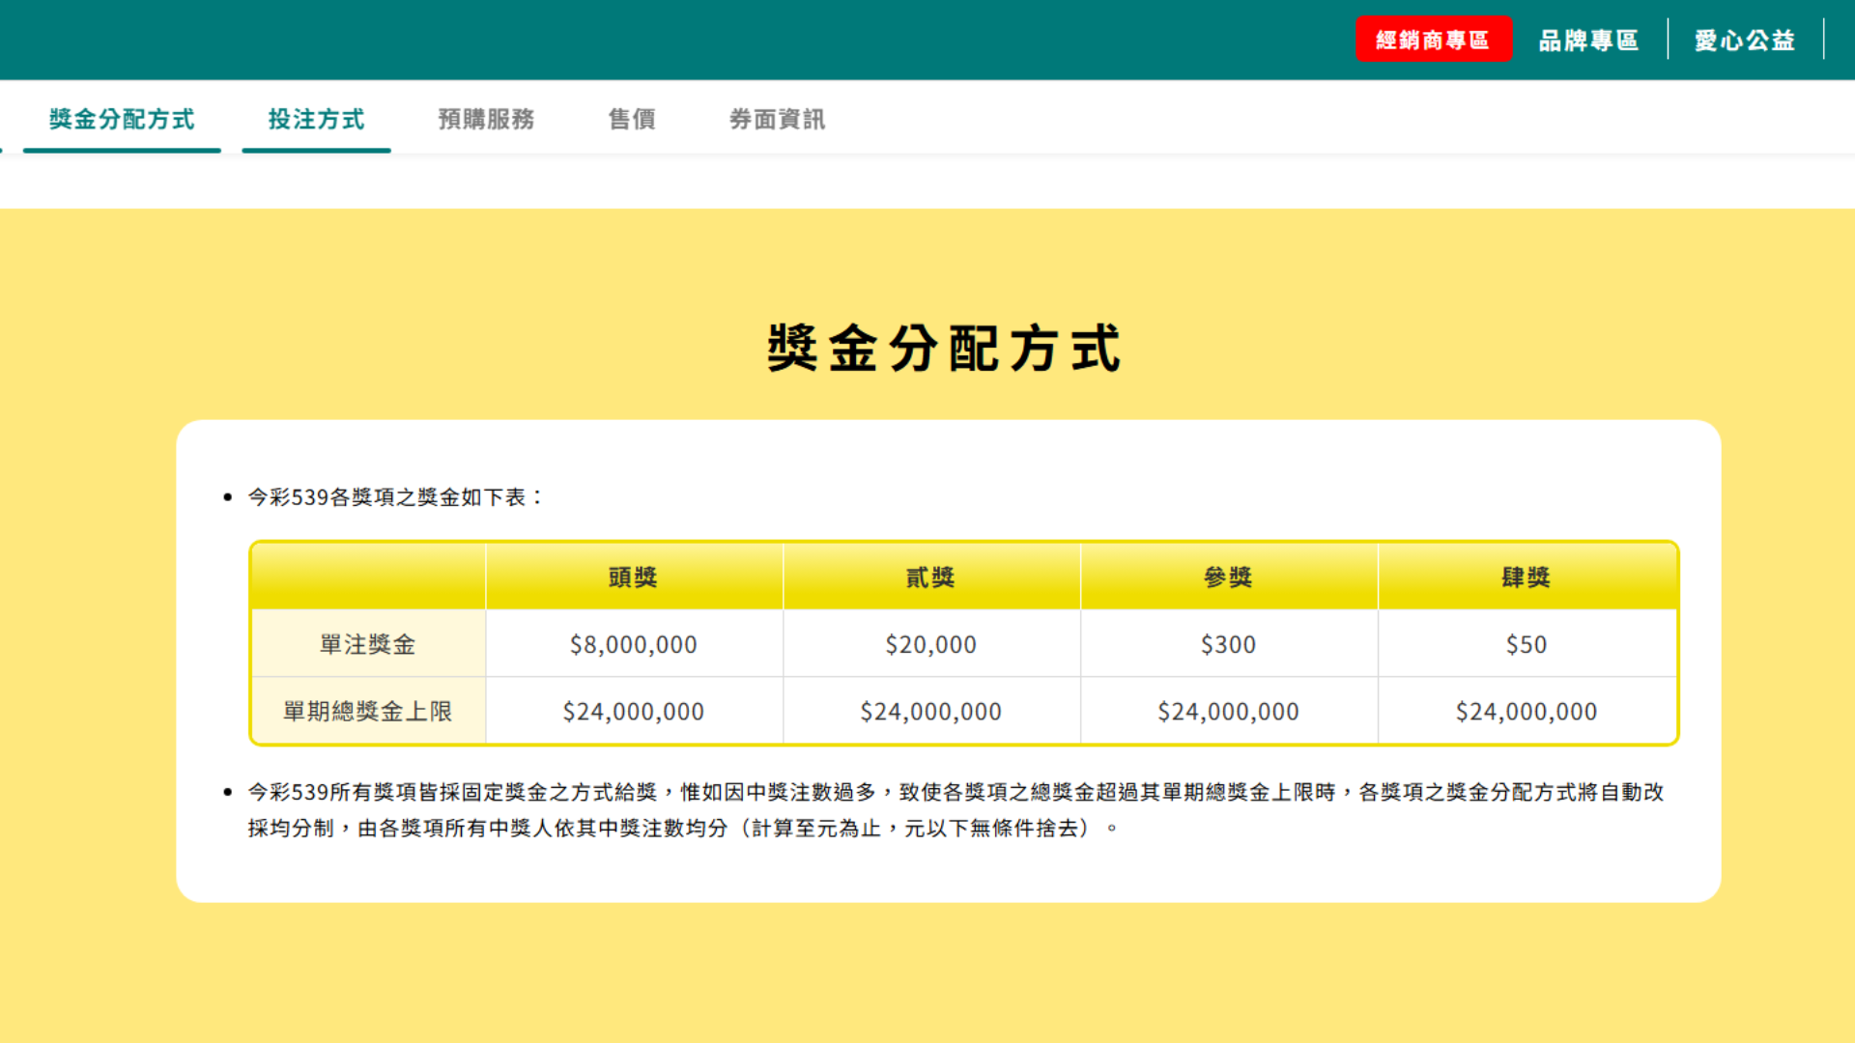
Task: Click the 單注獎金 row label
Action: [368, 644]
